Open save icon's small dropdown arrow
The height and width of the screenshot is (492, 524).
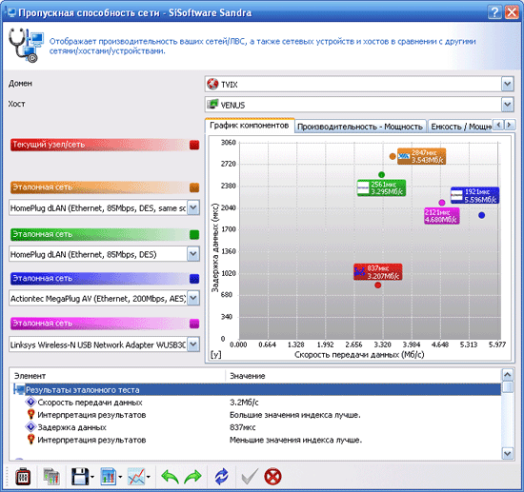pos(92,477)
